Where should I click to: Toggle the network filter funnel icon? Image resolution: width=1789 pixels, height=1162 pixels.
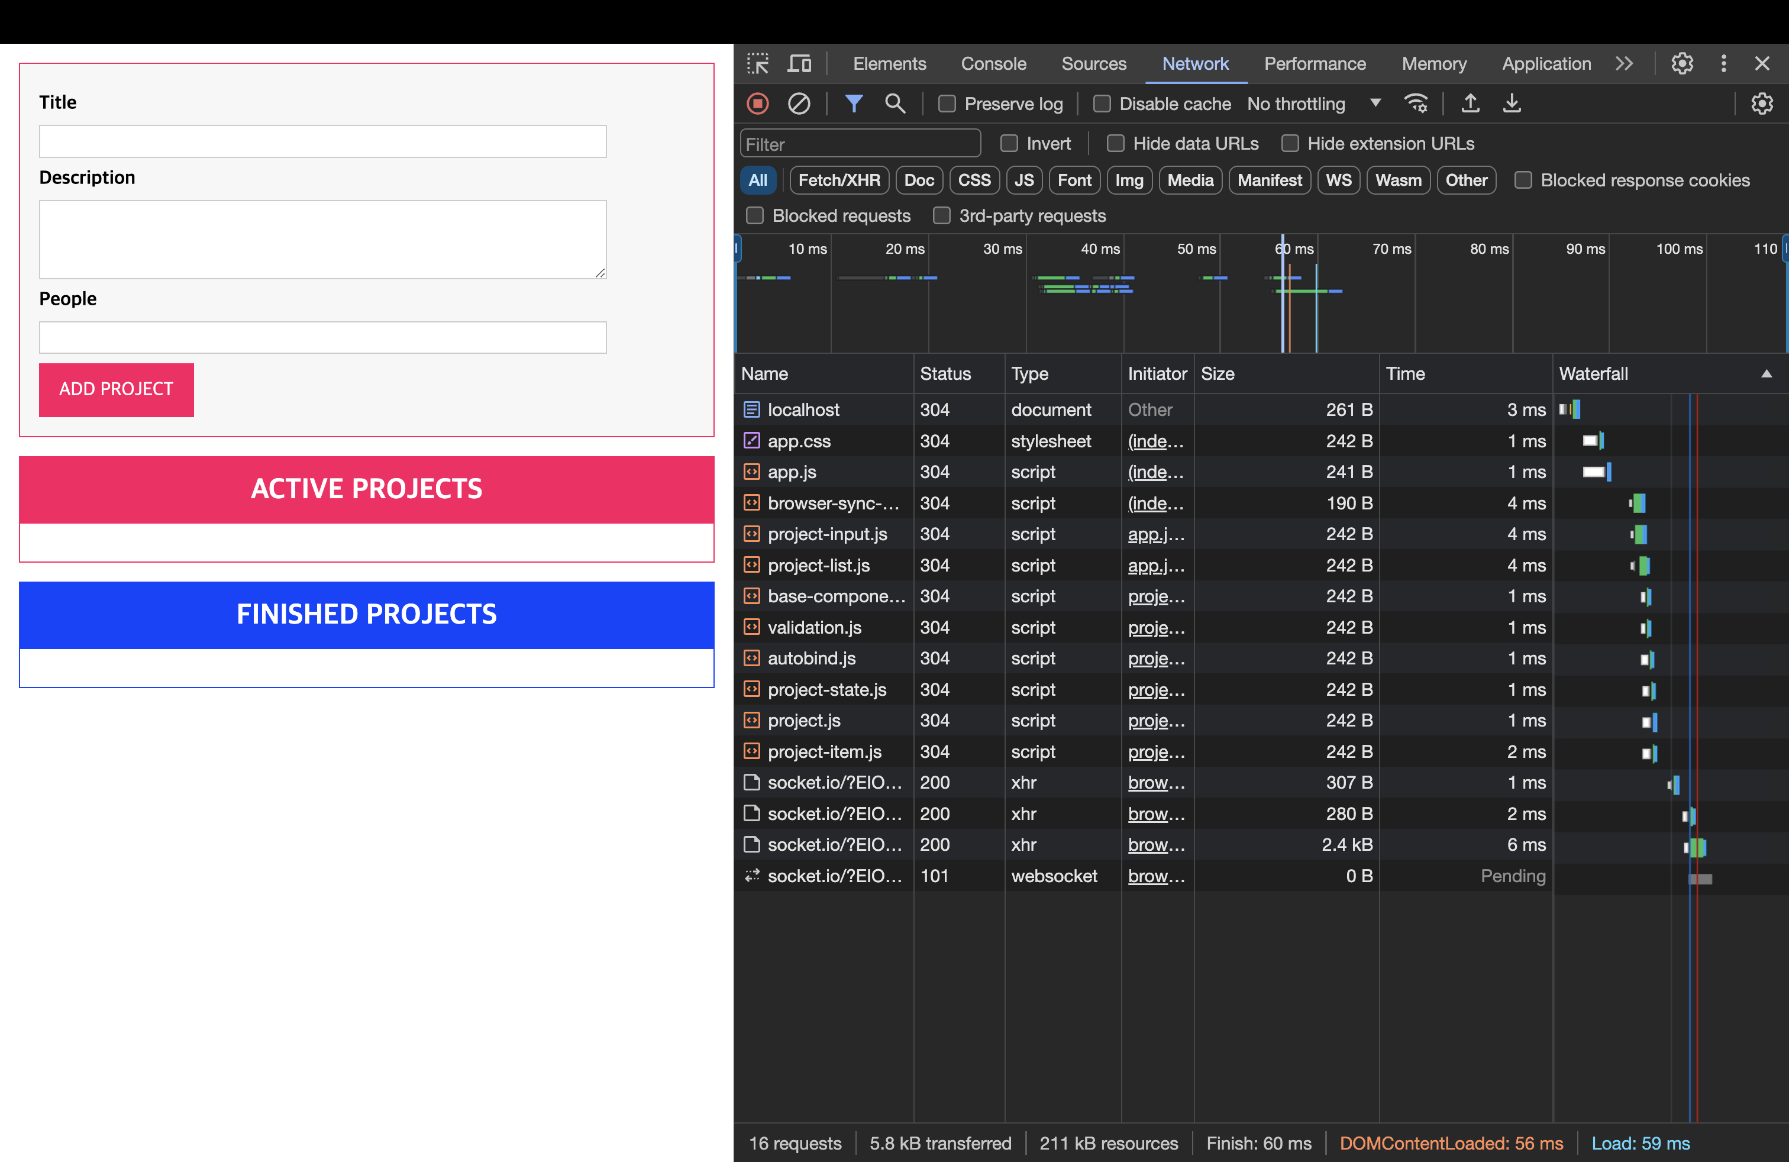coord(854,104)
